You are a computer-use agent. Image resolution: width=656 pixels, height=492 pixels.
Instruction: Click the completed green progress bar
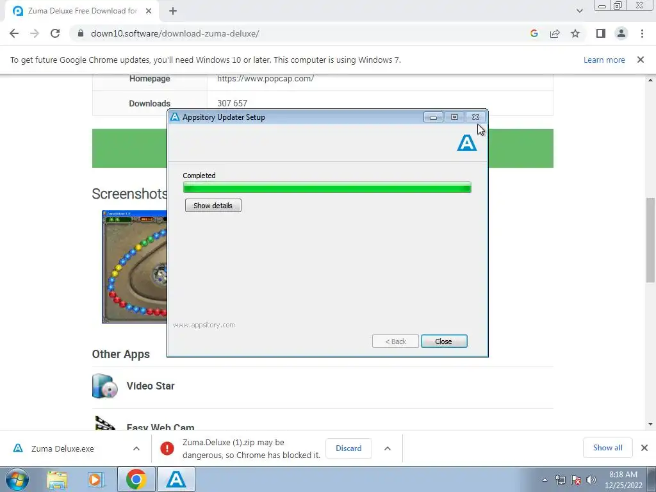(x=327, y=188)
